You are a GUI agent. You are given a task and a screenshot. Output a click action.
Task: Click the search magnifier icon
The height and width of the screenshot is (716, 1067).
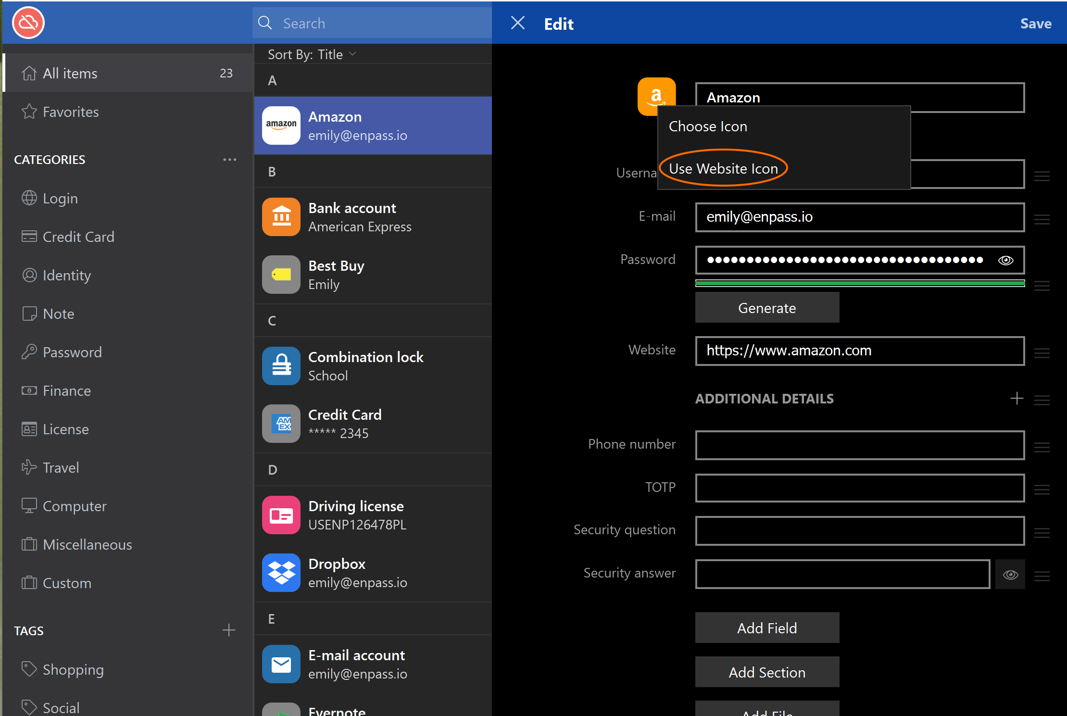coord(265,23)
